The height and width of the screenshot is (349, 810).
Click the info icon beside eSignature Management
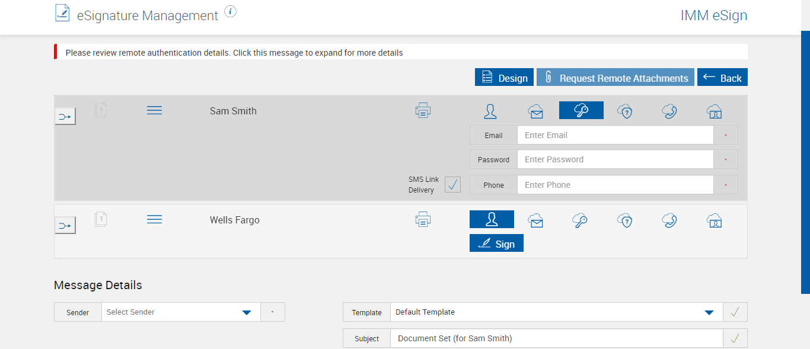point(231,12)
